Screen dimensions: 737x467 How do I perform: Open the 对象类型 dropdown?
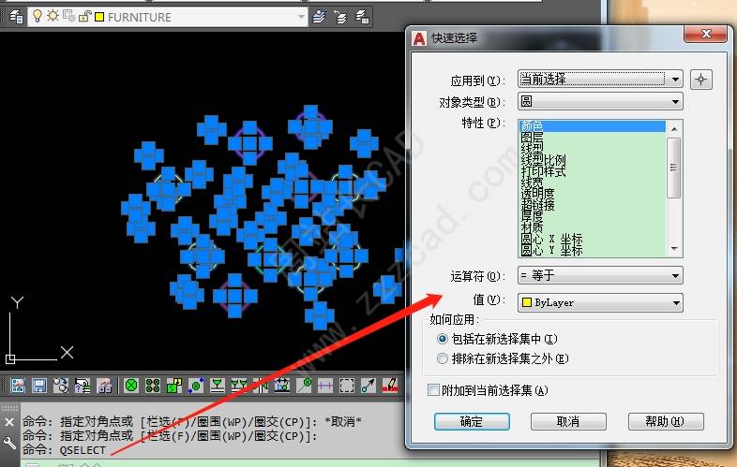[x=600, y=102]
